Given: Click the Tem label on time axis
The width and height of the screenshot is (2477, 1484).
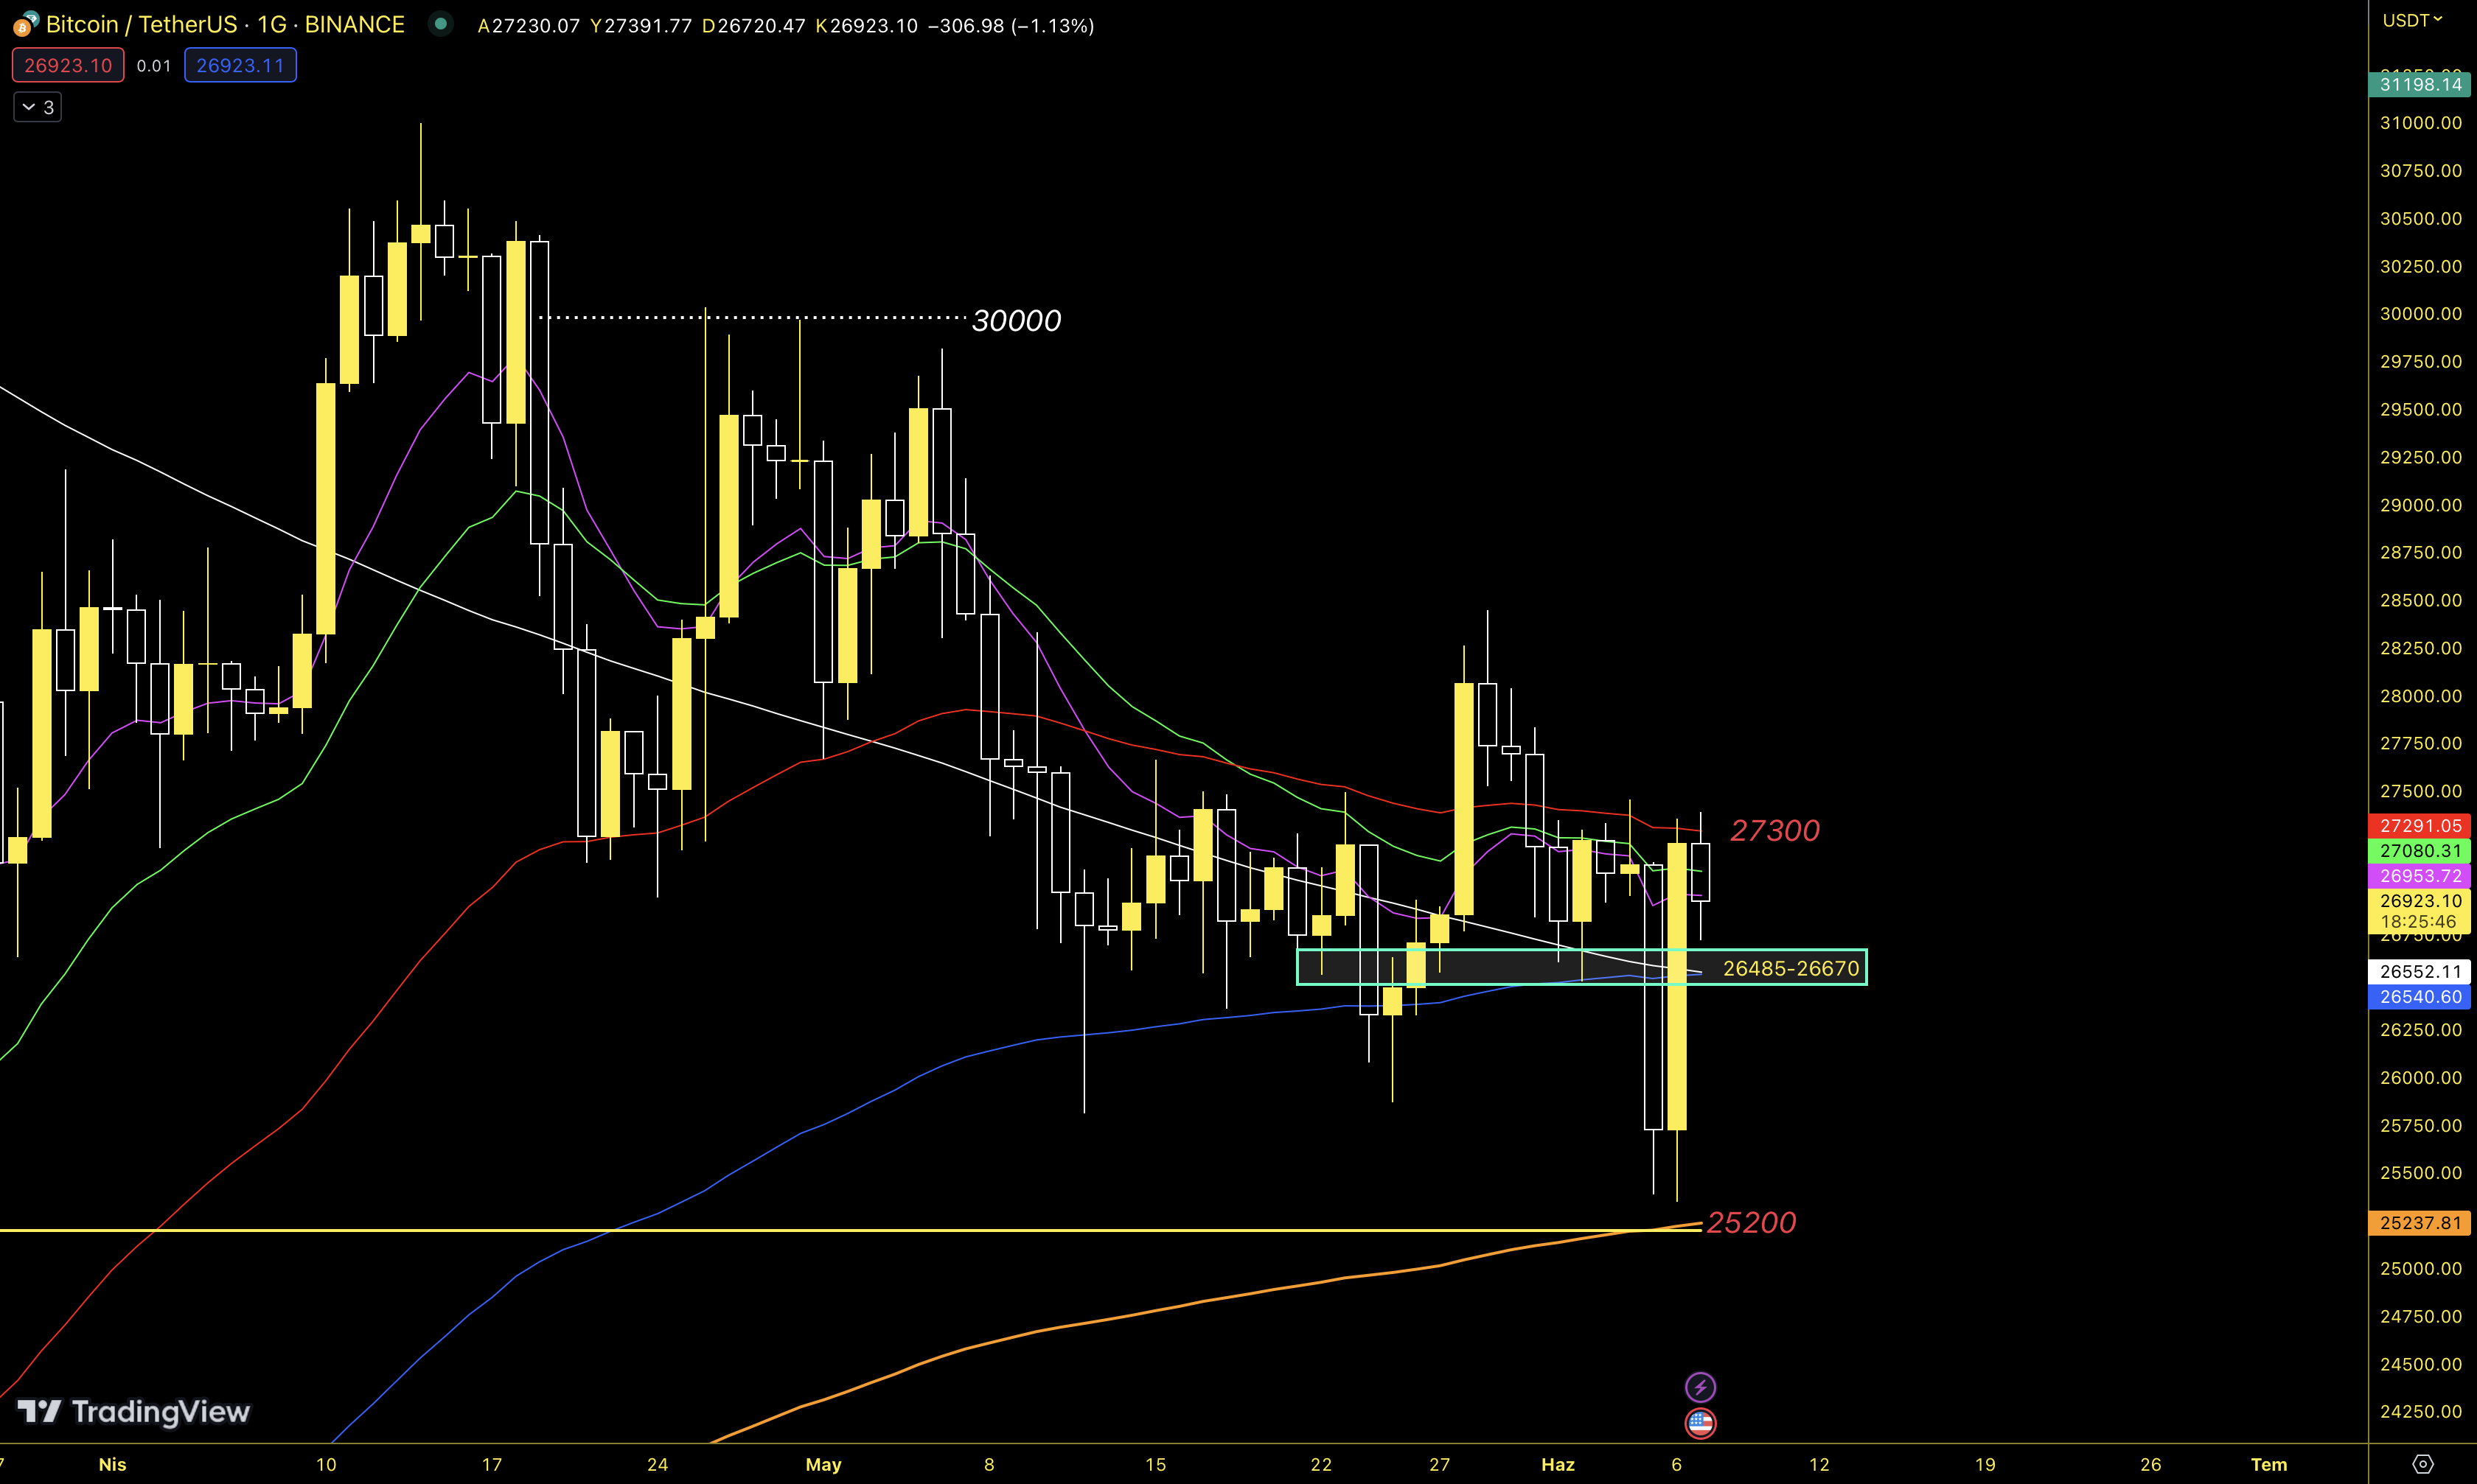Looking at the screenshot, I should (x=2269, y=1465).
